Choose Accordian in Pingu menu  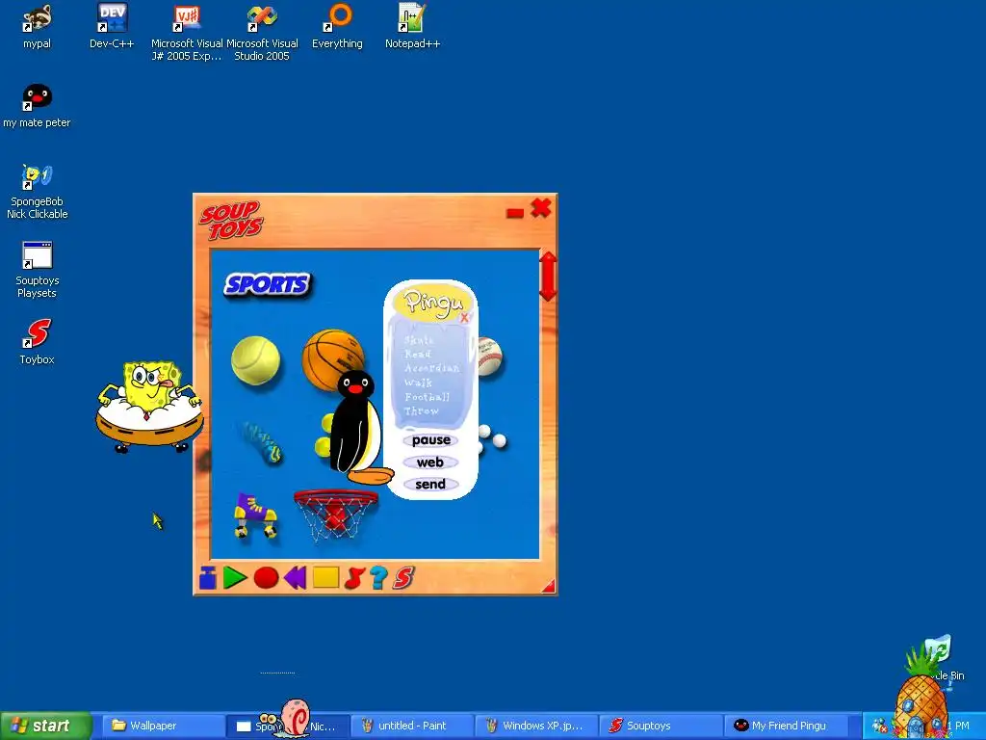tap(432, 368)
